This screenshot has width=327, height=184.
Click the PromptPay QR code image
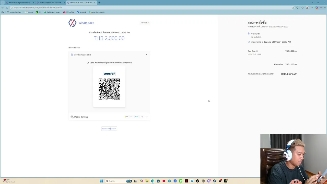point(109,89)
